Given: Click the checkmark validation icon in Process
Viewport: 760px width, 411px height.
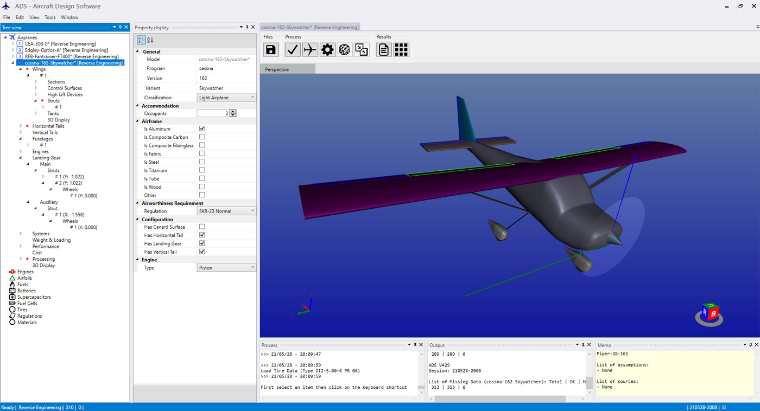Looking at the screenshot, I should tap(293, 50).
